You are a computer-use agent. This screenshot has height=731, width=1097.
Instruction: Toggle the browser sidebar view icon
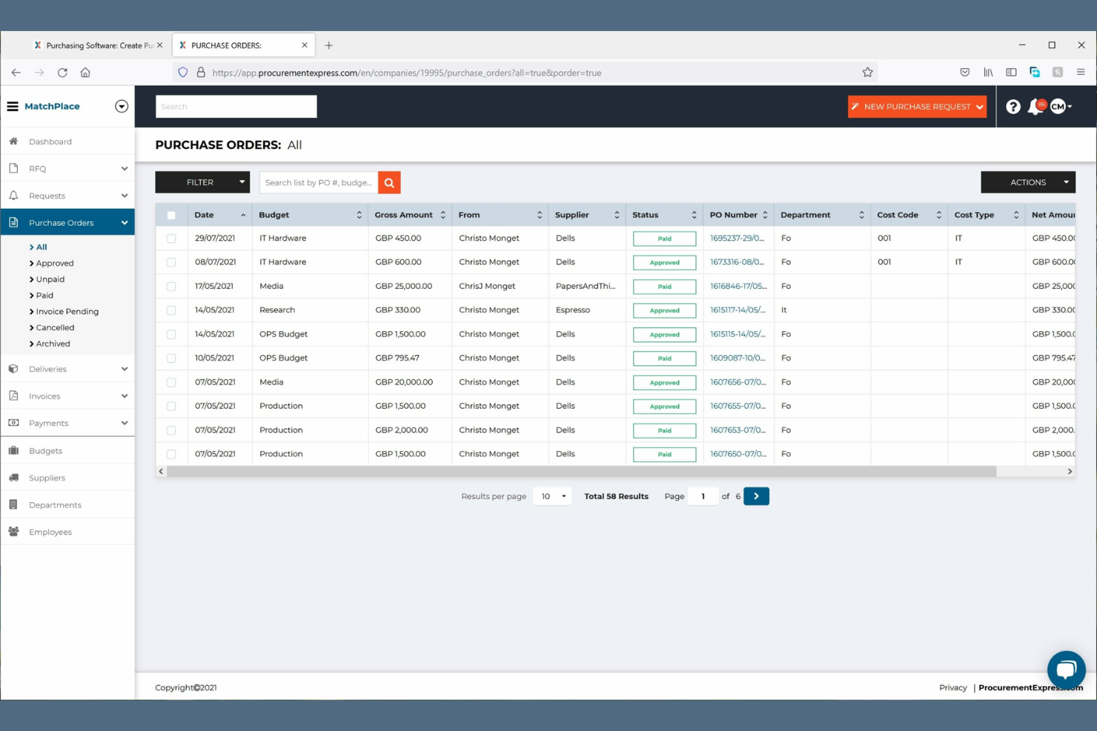[1011, 73]
